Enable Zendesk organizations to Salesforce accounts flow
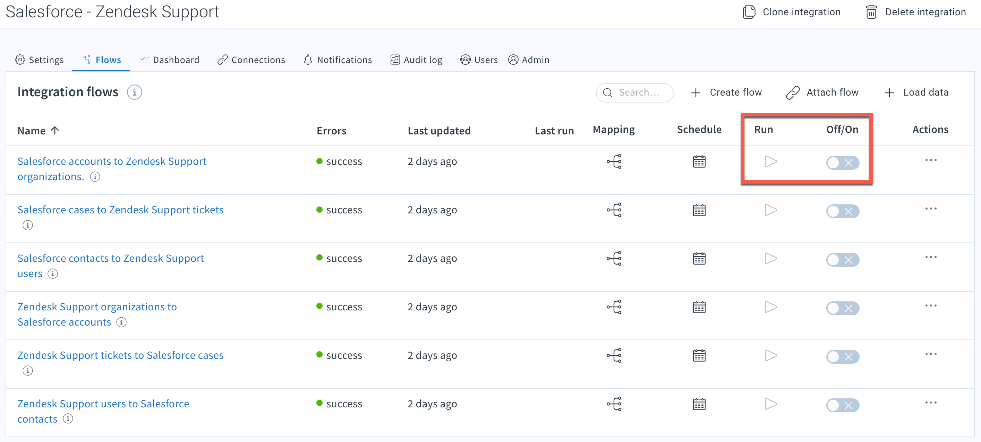981x442 pixels. pyautogui.click(x=842, y=308)
